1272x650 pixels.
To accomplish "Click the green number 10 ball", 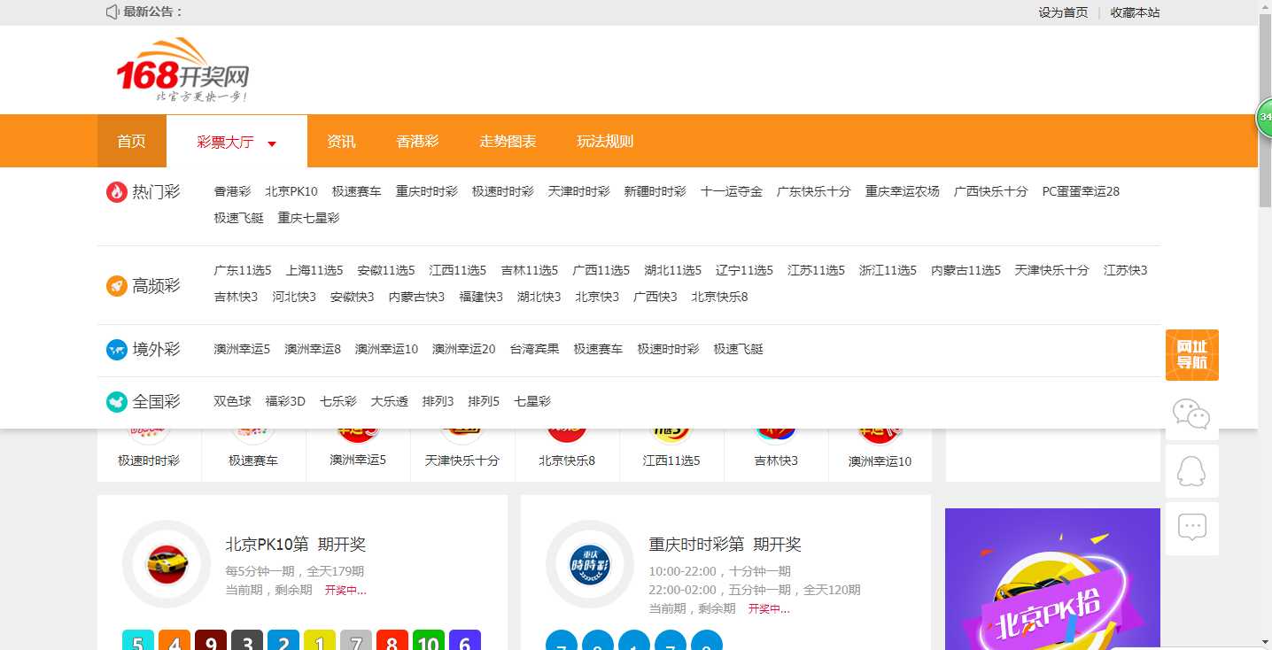I will click(x=429, y=640).
